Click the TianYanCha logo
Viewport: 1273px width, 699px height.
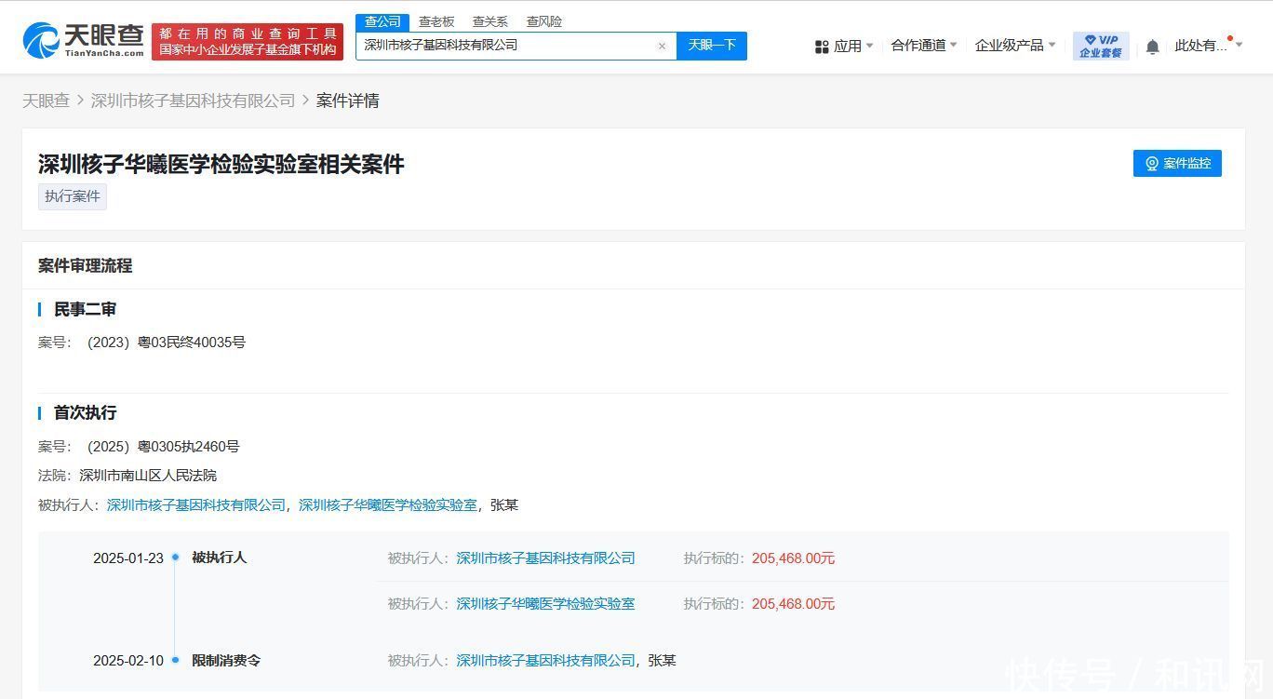click(x=84, y=40)
